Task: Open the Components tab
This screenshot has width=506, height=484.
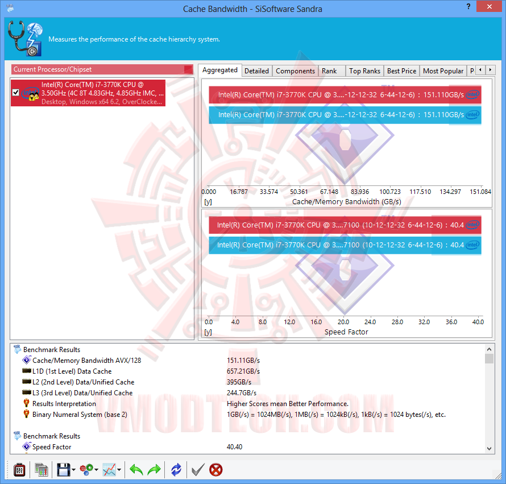Action: pos(295,71)
